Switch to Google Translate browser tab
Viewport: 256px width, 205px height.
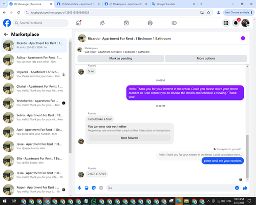(174, 4)
